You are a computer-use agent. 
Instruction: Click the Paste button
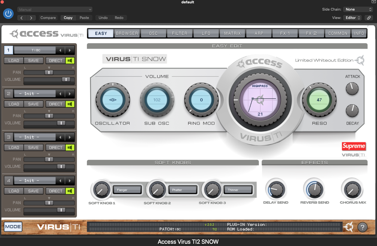(x=84, y=18)
